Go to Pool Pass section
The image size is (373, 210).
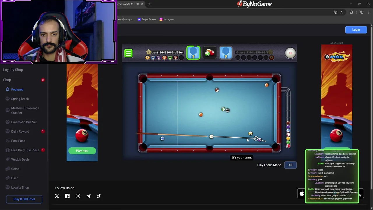tap(18, 141)
